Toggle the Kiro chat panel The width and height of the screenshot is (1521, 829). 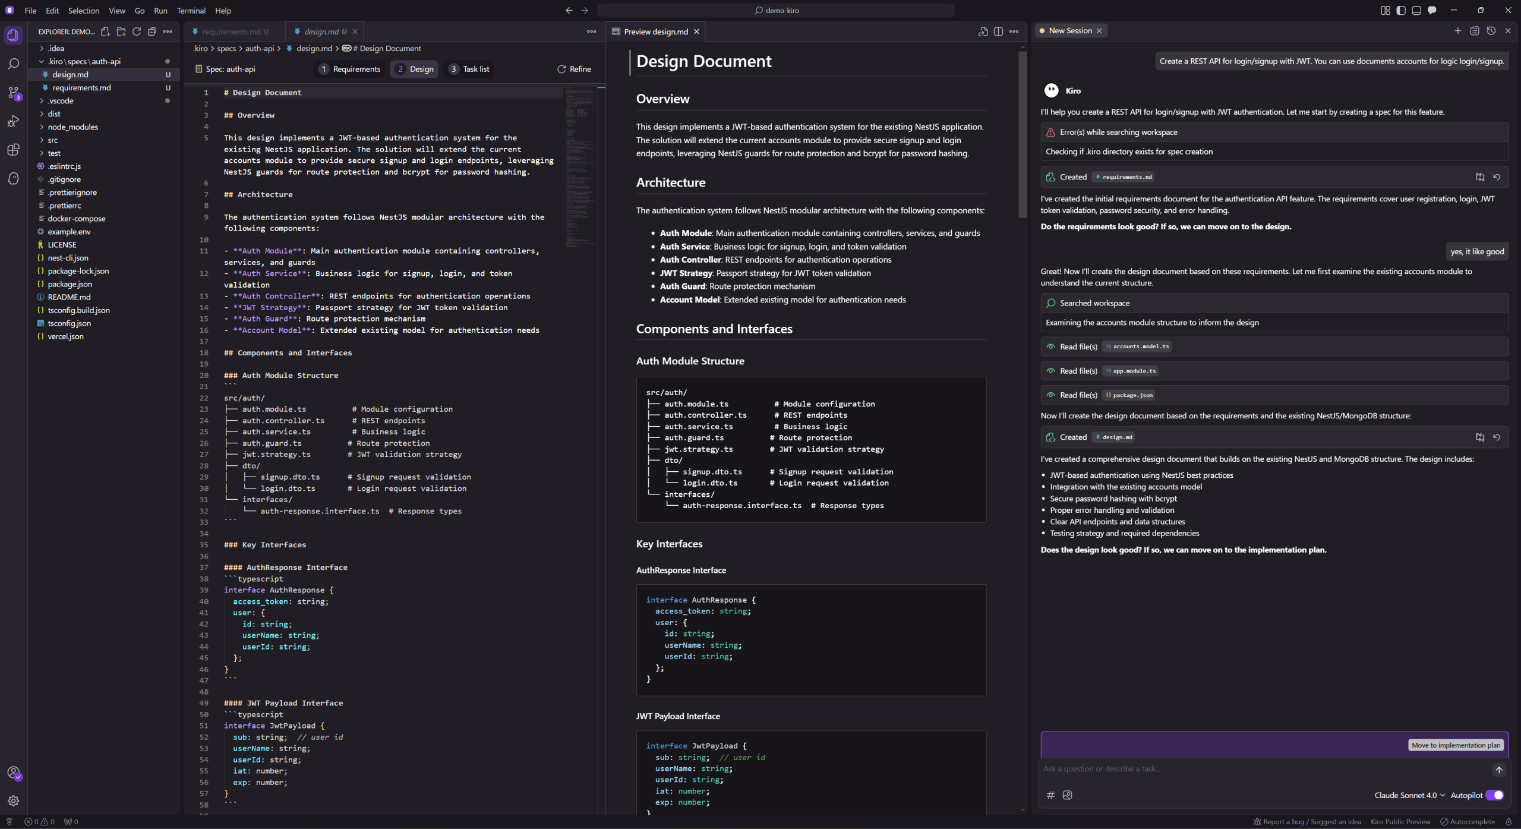[1432, 11]
